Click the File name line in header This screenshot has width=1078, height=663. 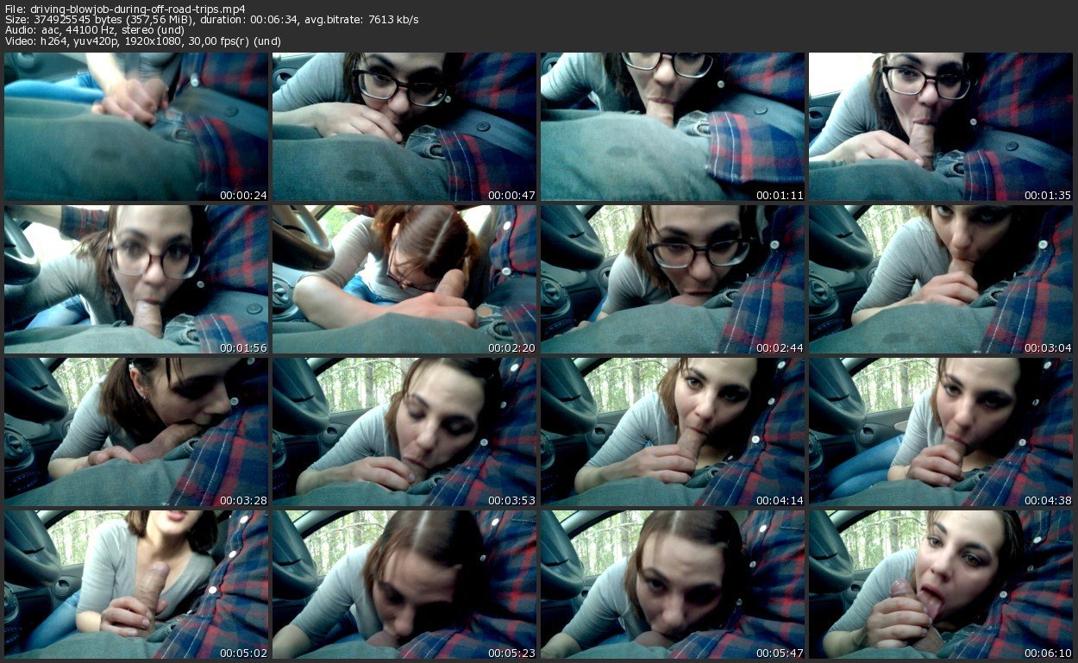[125, 9]
